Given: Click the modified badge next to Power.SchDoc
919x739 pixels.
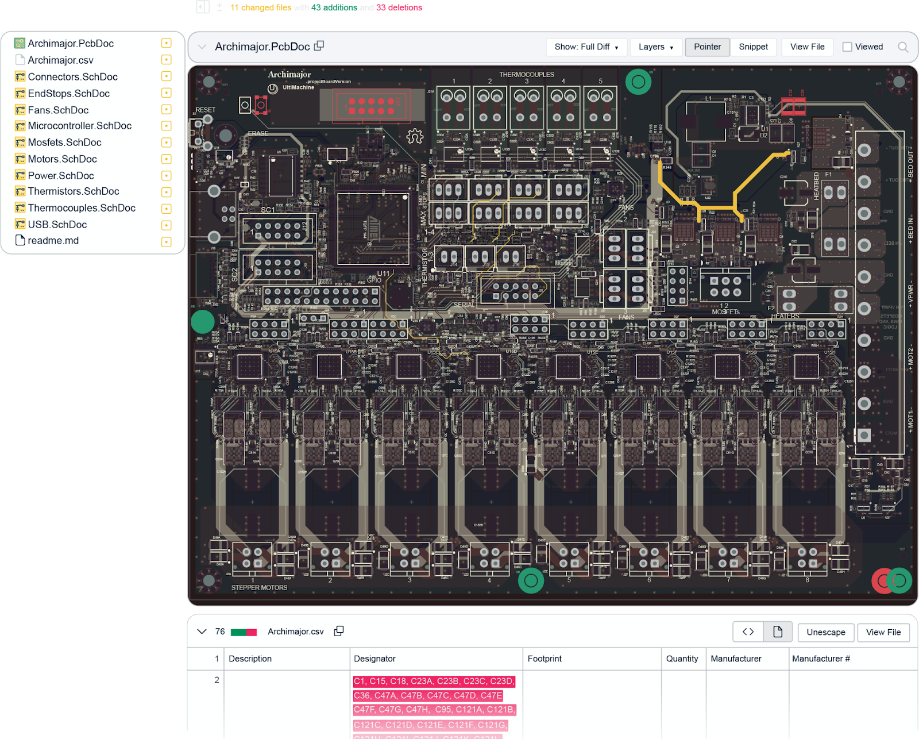Looking at the screenshot, I should click(x=166, y=175).
